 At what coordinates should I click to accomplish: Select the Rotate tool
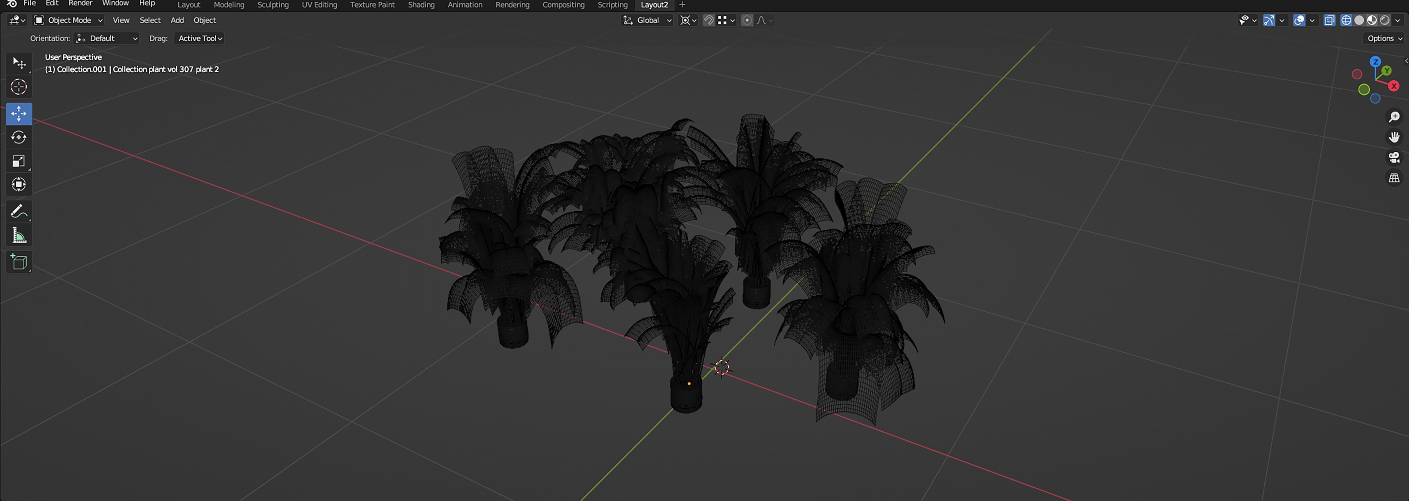(x=19, y=137)
